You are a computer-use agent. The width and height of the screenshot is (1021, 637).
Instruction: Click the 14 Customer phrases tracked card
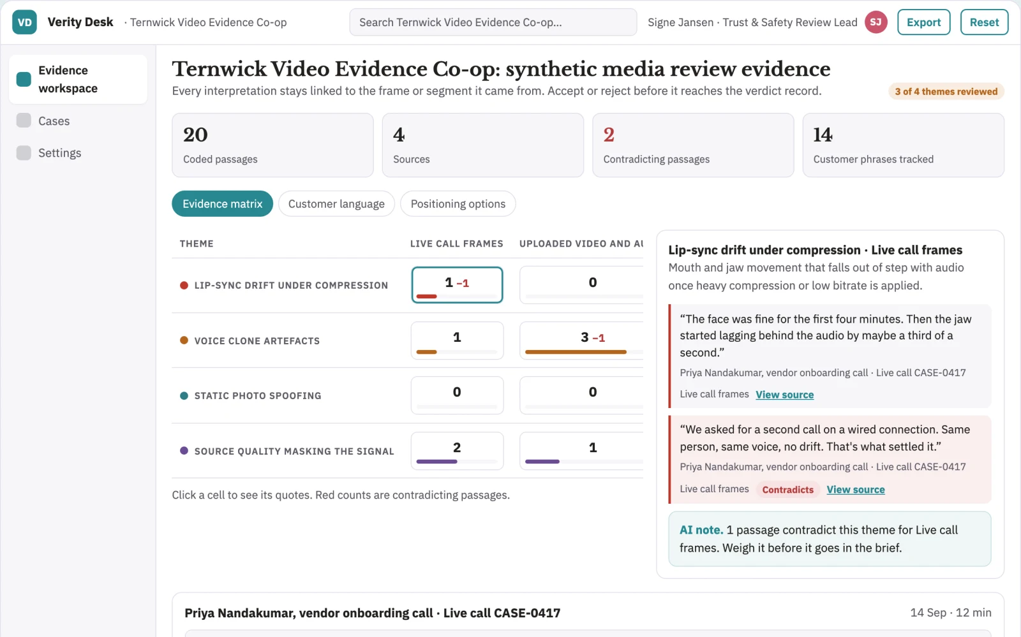pos(903,145)
